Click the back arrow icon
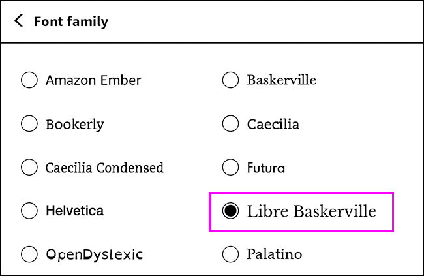Image resolution: width=424 pixels, height=276 pixels. [19, 22]
